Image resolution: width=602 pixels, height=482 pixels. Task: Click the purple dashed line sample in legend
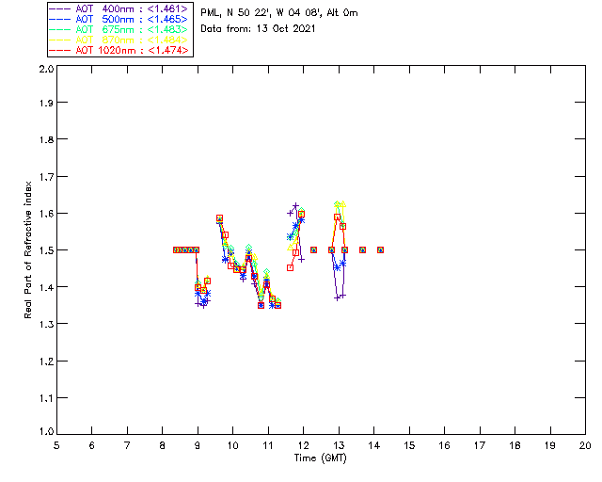click(x=60, y=8)
